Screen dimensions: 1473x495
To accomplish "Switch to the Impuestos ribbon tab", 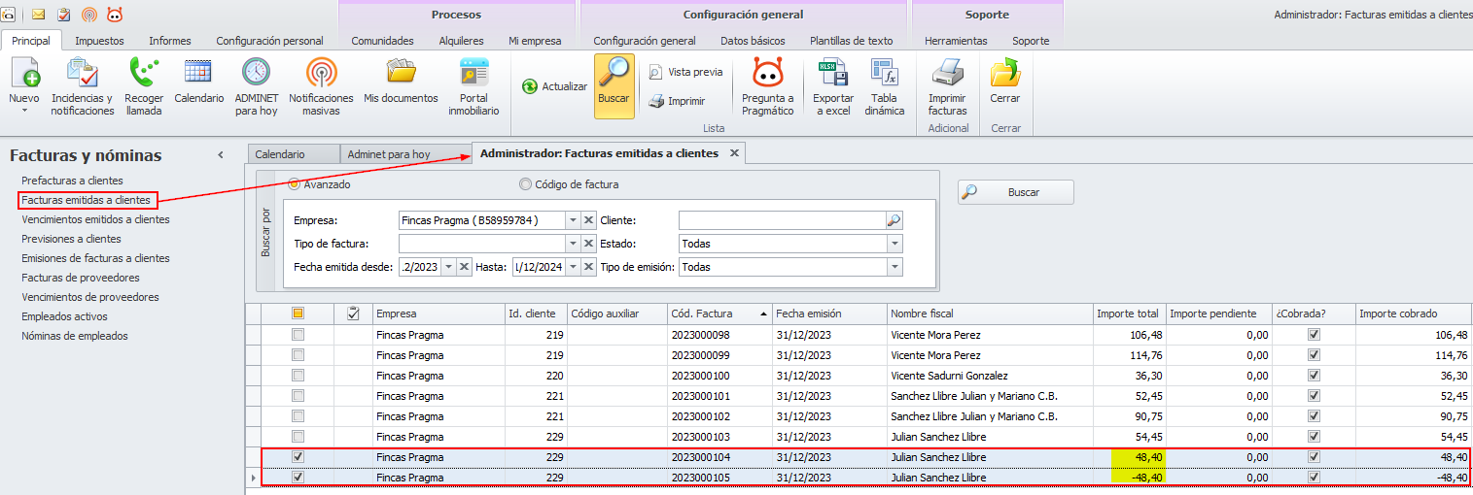I will (99, 41).
